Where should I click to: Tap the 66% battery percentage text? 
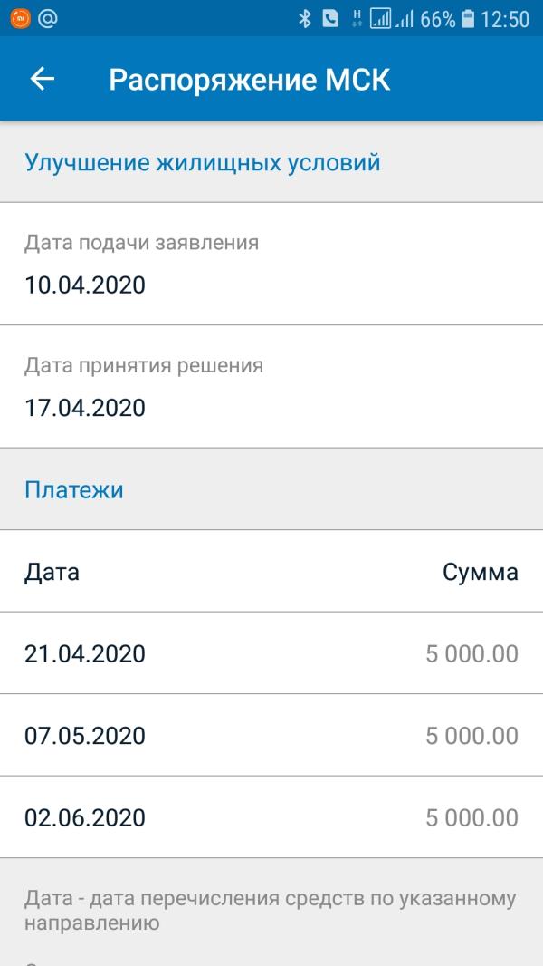438,19
